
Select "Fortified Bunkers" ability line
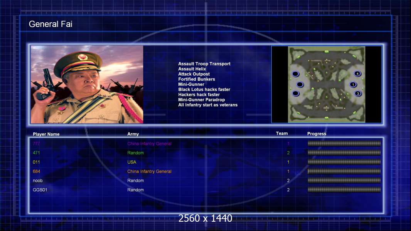(197, 79)
